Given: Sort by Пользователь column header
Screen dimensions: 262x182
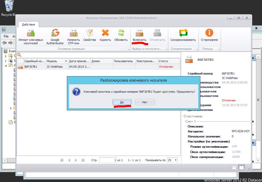Looking at the screenshot, I should [x=124, y=61].
